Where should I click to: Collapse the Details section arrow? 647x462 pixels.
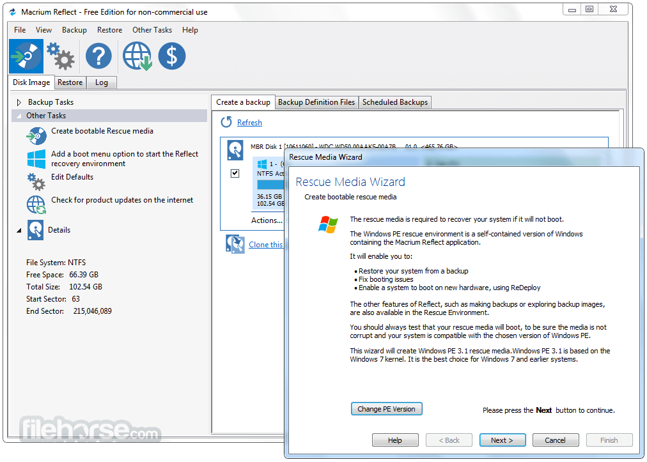click(x=19, y=231)
